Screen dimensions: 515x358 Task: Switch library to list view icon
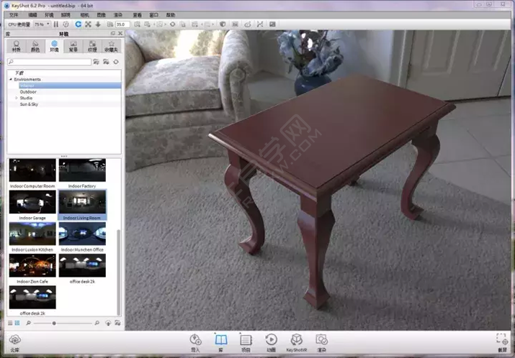coord(10,323)
